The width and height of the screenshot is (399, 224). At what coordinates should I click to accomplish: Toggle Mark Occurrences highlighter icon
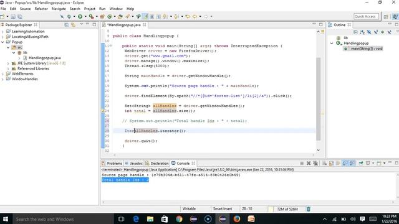pyautogui.click(x=145, y=17)
